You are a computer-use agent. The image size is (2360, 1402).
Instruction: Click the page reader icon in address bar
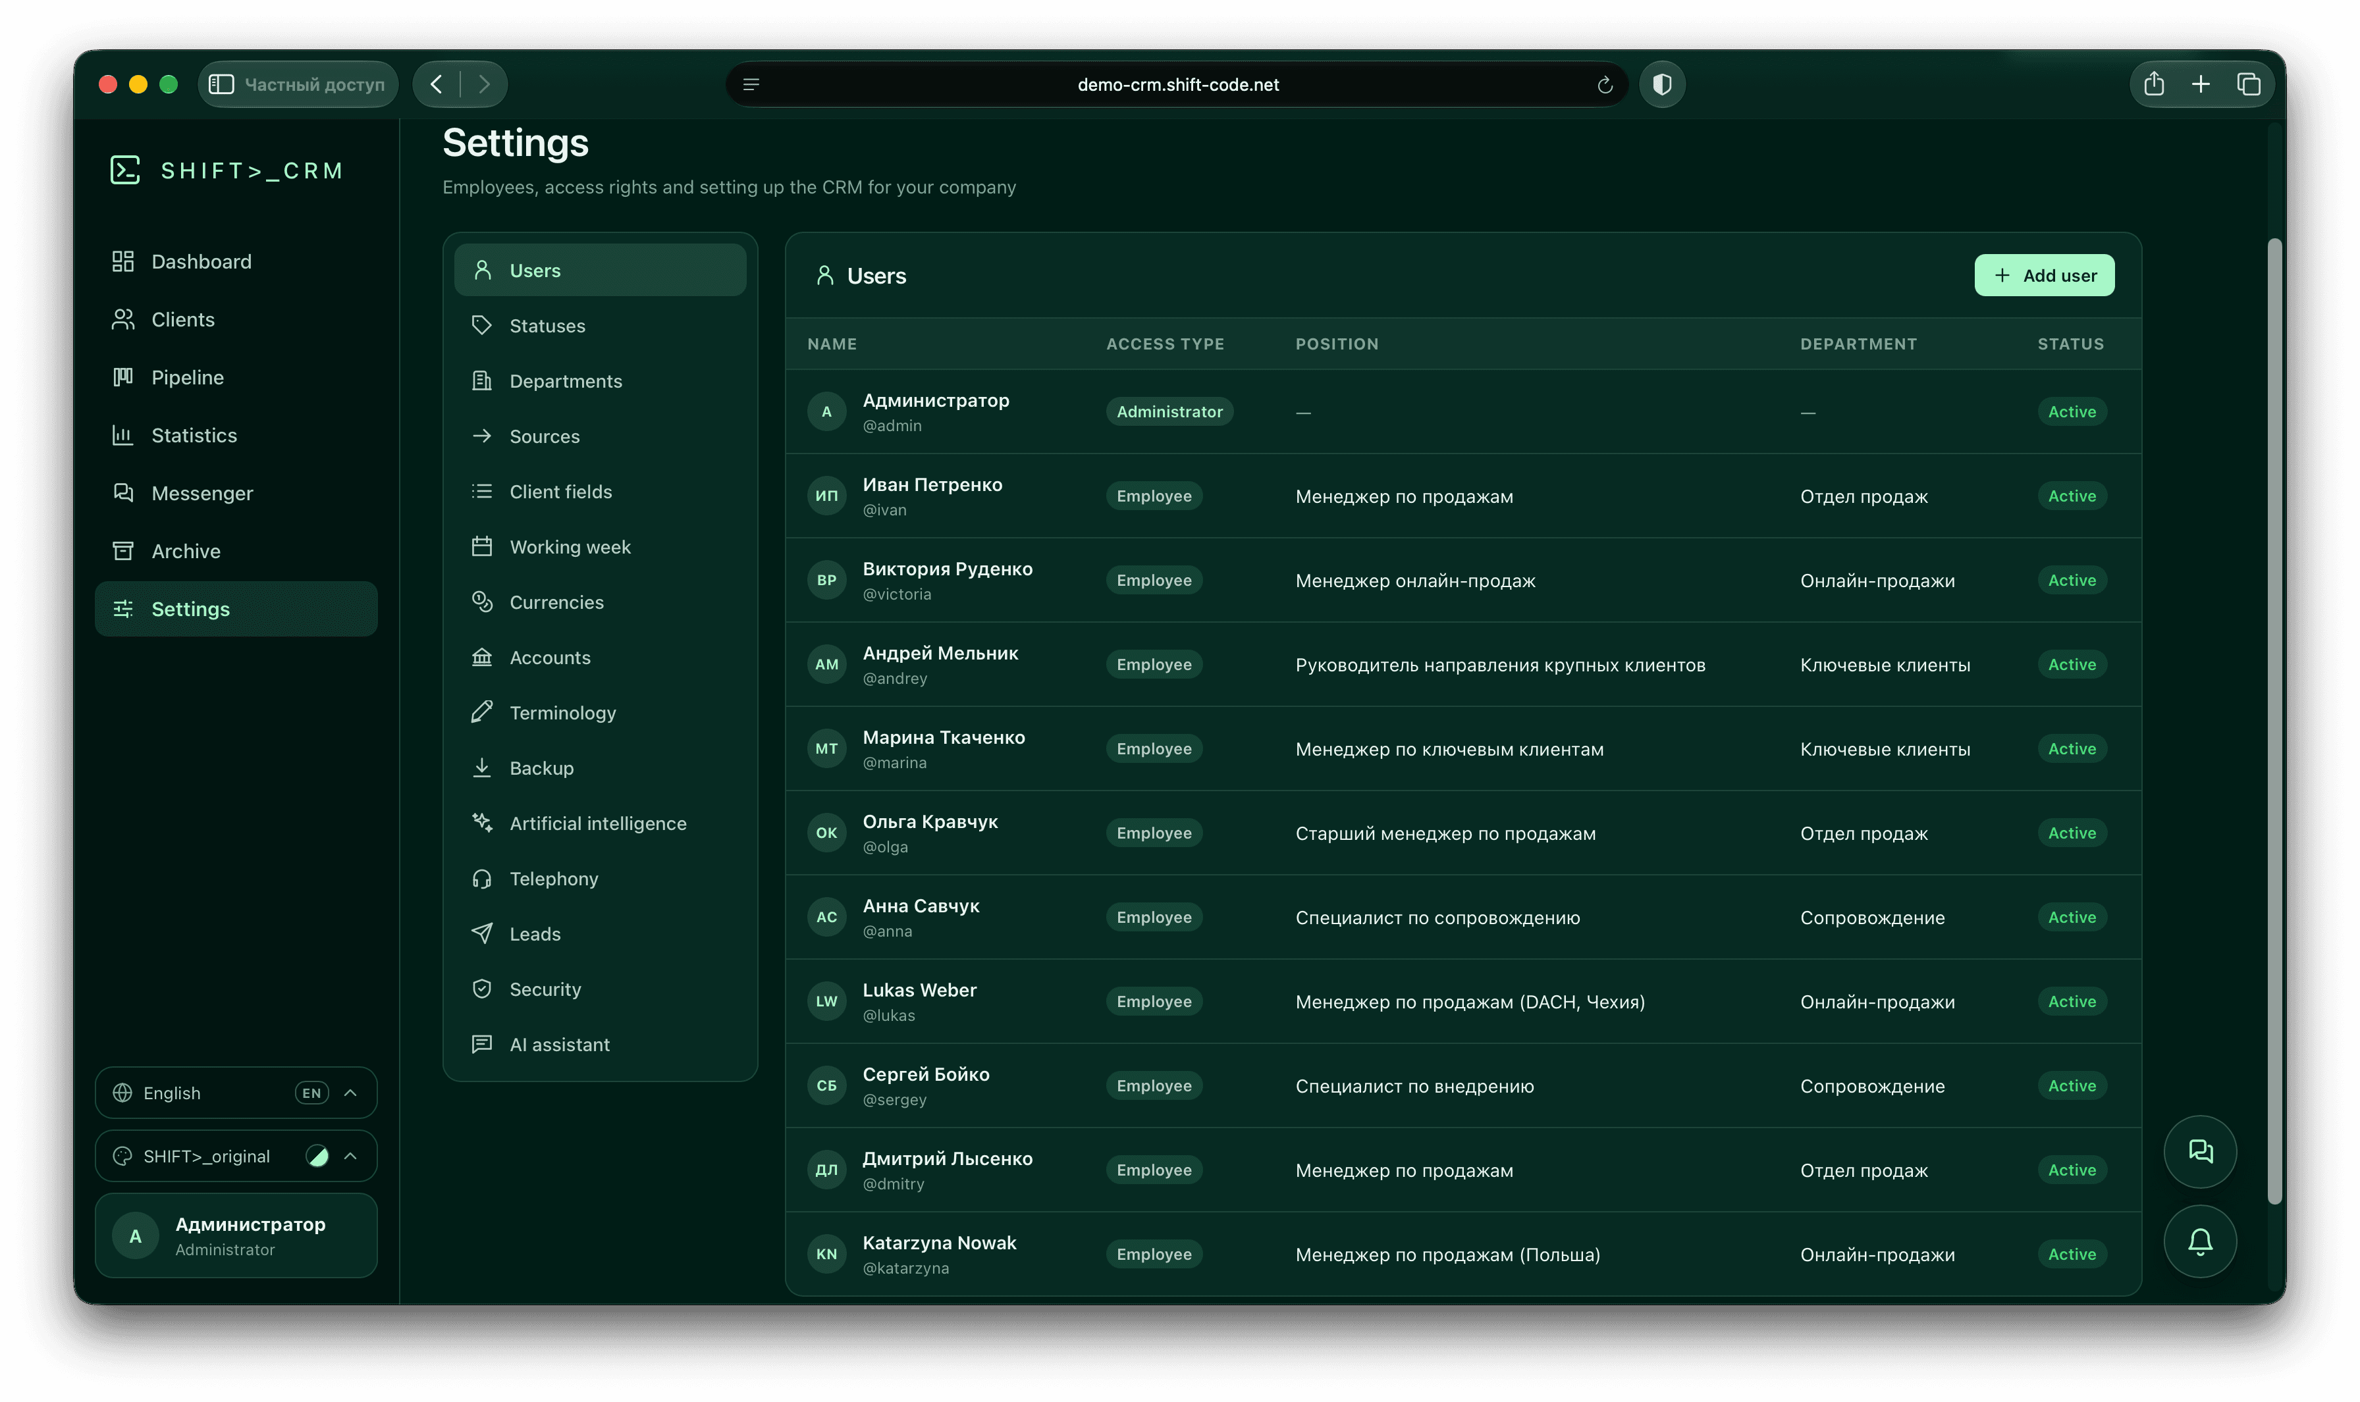click(751, 85)
